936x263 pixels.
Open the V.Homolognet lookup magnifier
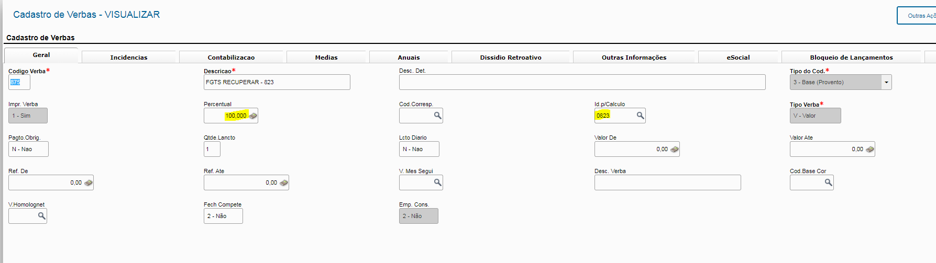tap(41, 216)
